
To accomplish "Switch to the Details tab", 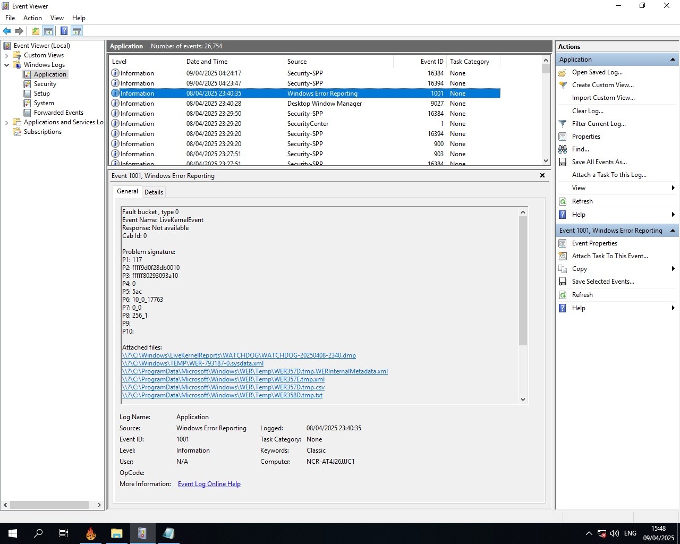I will (x=154, y=192).
